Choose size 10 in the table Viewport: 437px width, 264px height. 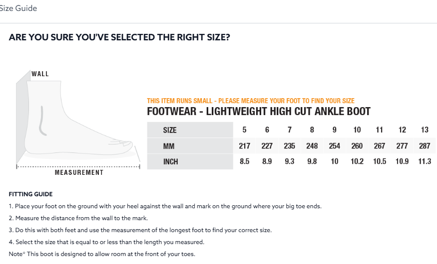(x=357, y=130)
